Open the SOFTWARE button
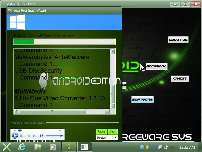Image resolution: width=202 pixels, height=152 pixels. (142, 100)
